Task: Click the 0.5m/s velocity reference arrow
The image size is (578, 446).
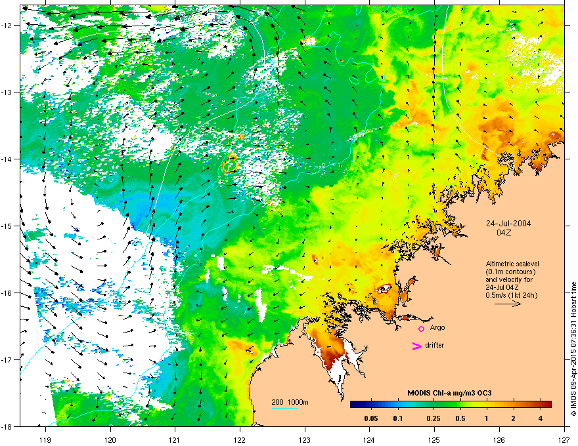Action: (x=508, y=304)
